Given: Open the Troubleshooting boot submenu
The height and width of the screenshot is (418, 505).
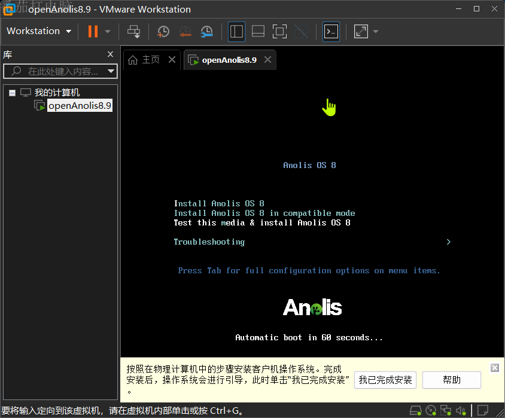Looking at the screenshot, I should (209, 242).
